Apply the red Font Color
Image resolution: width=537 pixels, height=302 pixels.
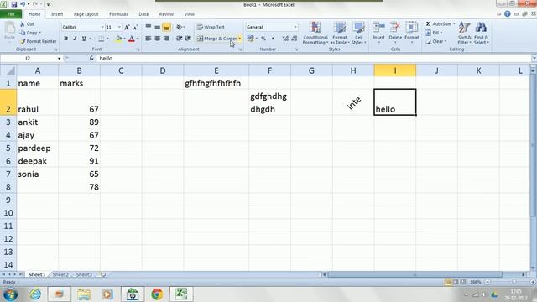tap(132, 39)
